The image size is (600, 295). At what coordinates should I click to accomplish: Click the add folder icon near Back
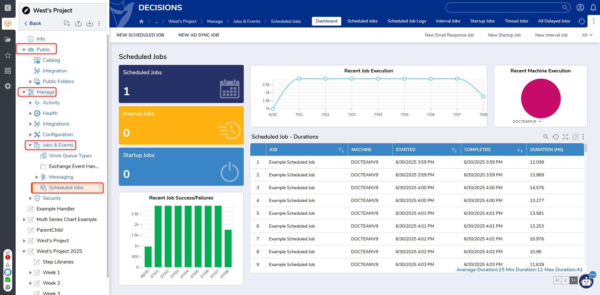click(67, 23)
